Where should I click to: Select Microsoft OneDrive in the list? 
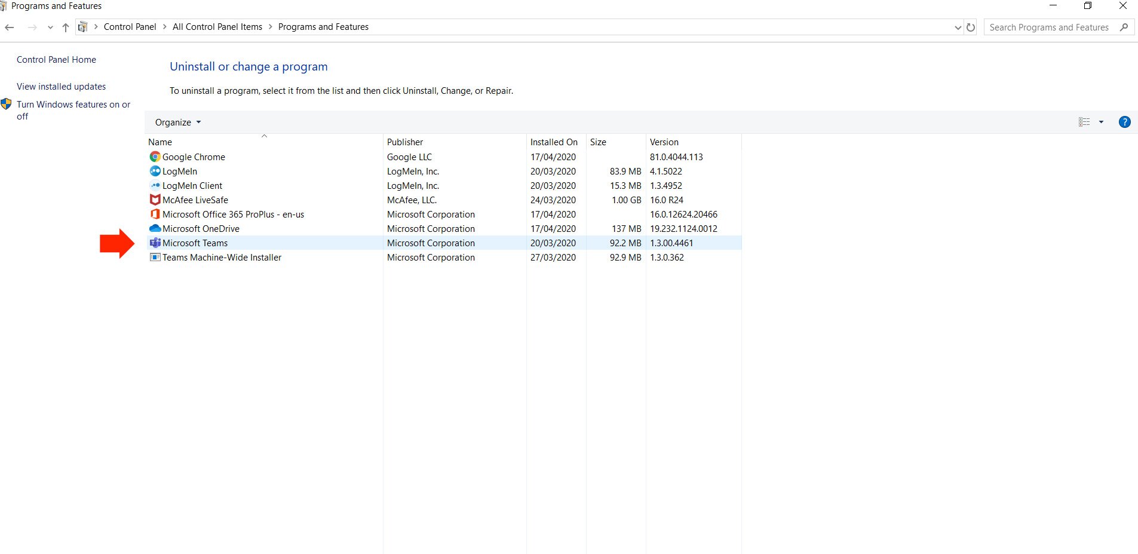[x=201, y=229]
